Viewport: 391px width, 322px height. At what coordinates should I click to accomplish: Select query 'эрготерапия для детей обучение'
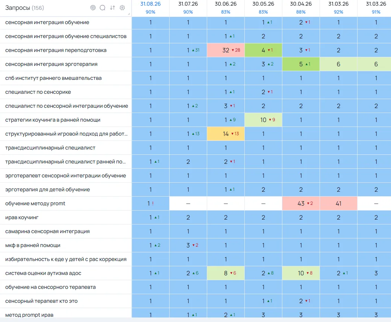coord(47,189)
